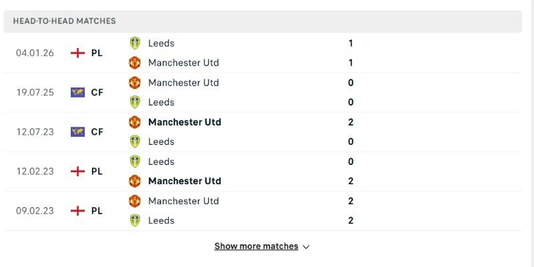
Task: Click Manchester Utd crest in 19.07.25 match
Action: [x=135, y=83]
